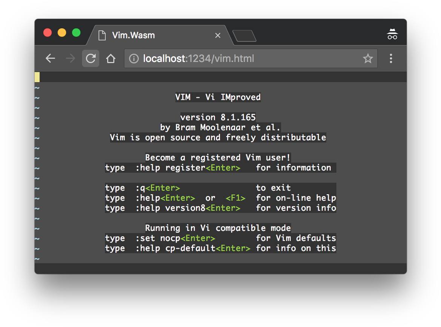Screen dimensions: 441x327
Task: Click the yellow Vim cursor block
Action: tap(37, 77)
